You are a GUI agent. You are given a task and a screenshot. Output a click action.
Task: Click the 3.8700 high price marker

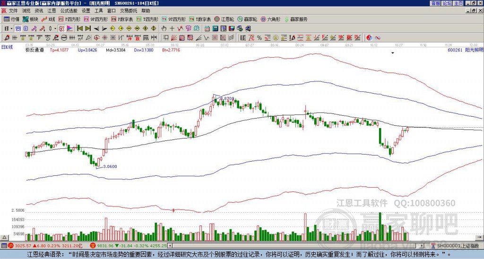coord(227,98)
